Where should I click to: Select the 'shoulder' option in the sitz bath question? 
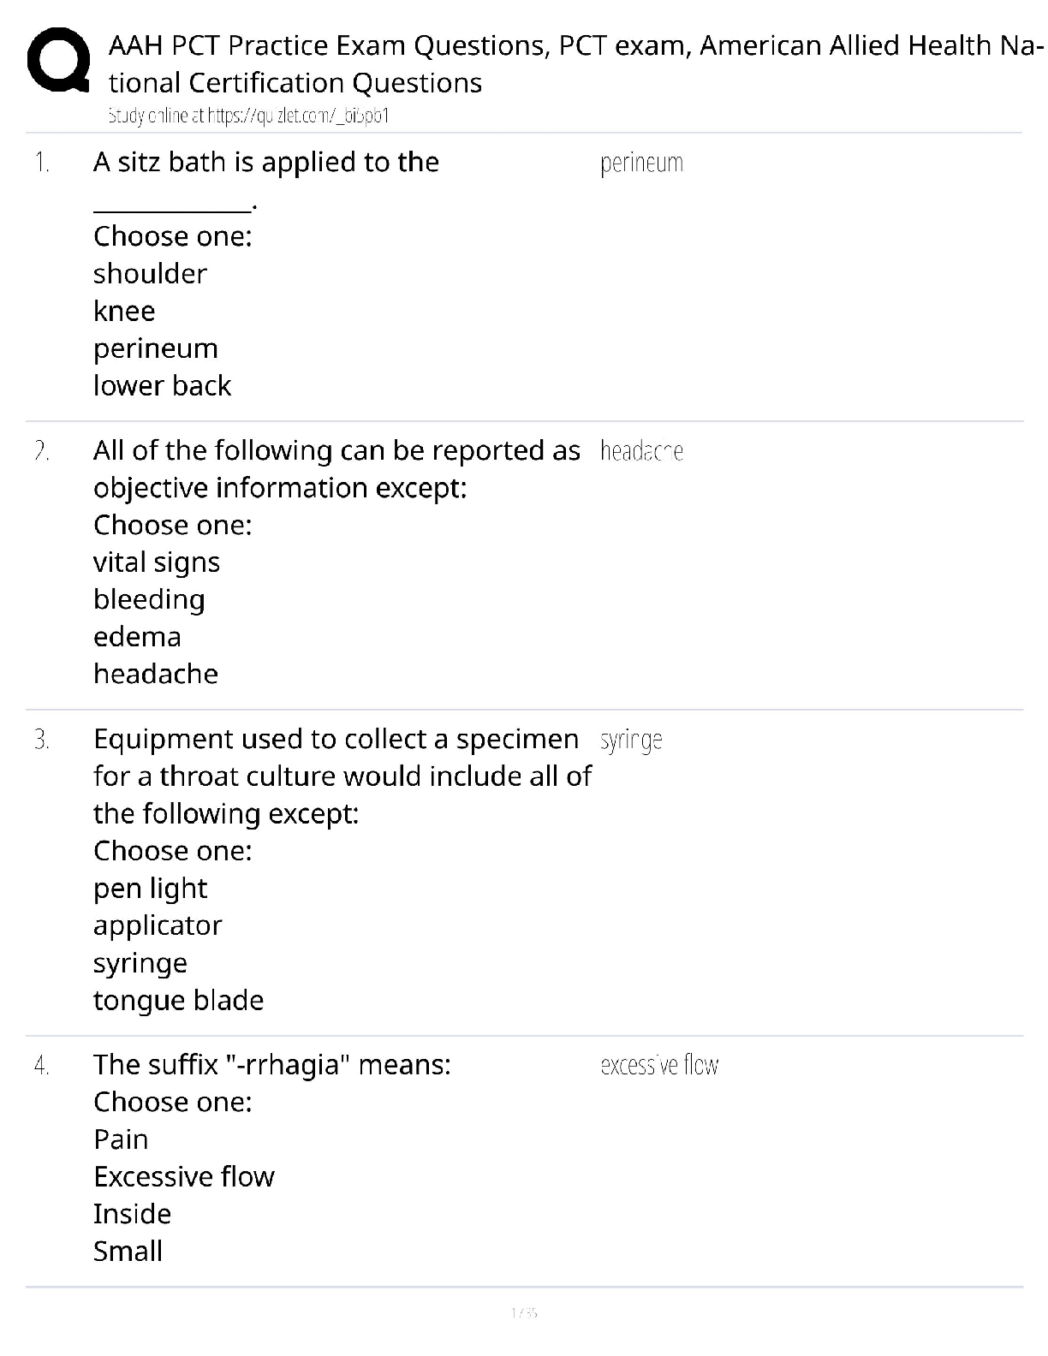tap(150, 274)
